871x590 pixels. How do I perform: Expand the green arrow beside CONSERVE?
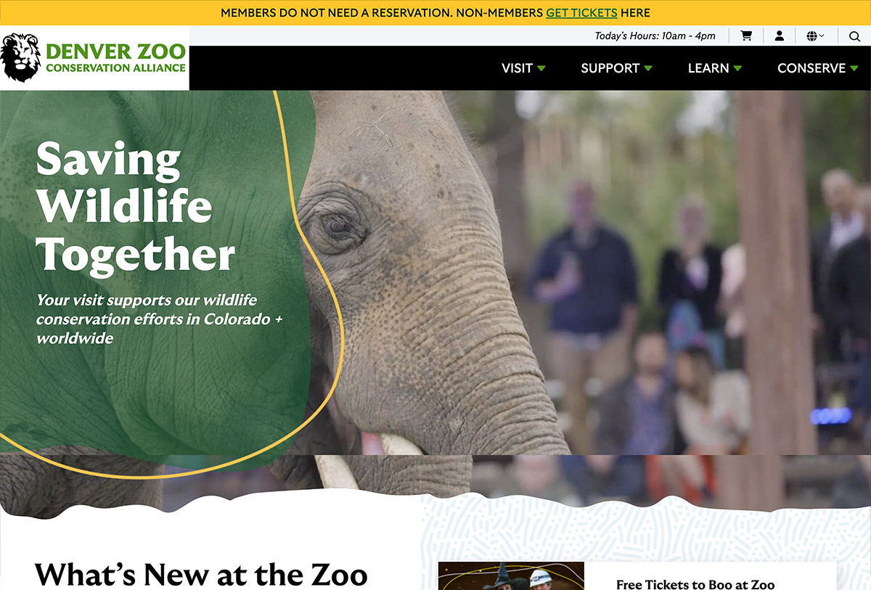tap(854, 68)
